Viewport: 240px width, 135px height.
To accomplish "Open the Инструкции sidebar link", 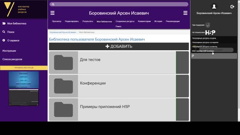I will (x=9, y=51).
